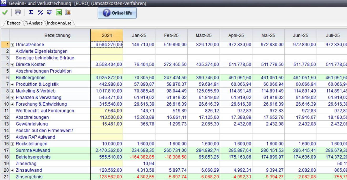This screenshot has height=180, width=347.
Task: Click the printer icon in toolbar
Action: tap(18, 12)
